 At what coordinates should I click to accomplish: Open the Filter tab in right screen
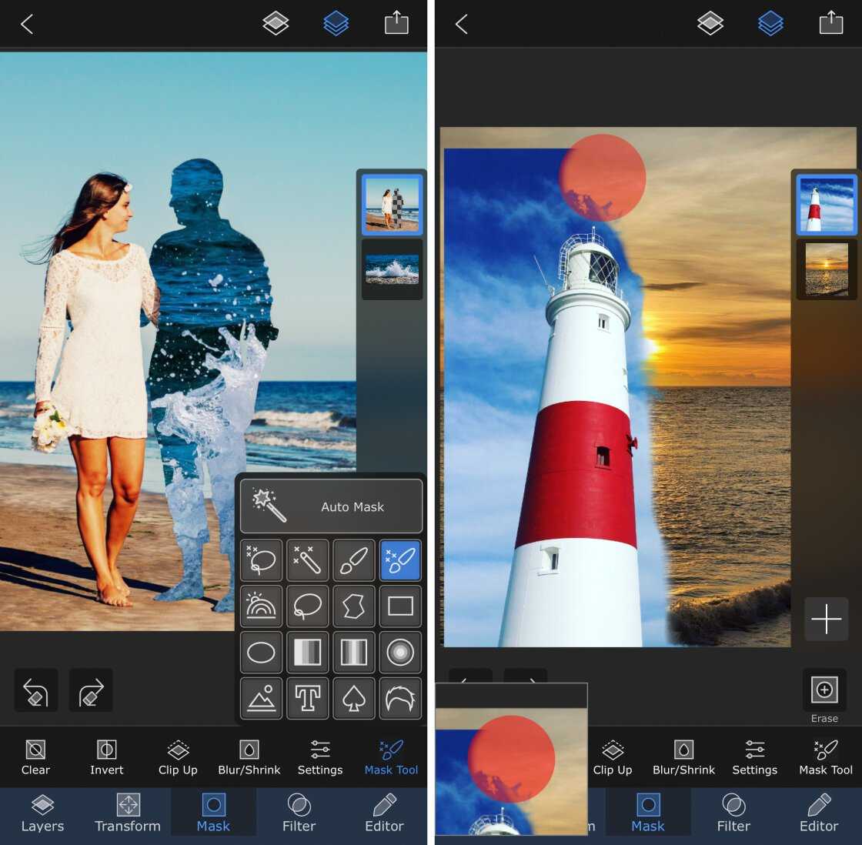click(733, 813)
